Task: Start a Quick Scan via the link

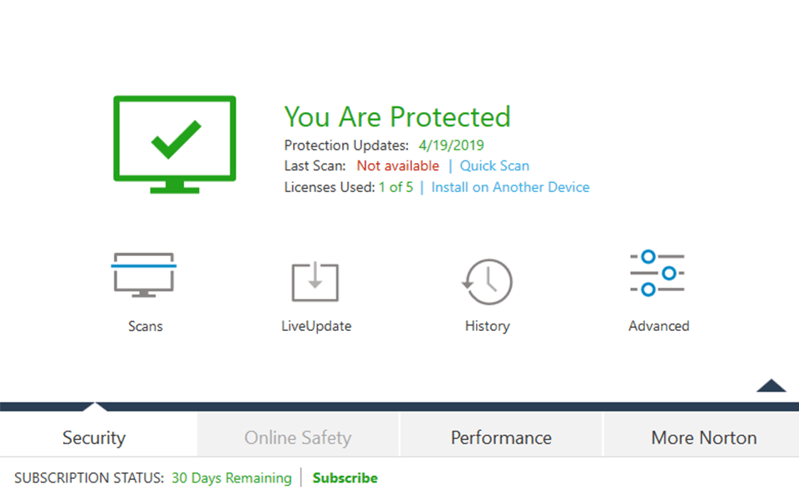Action: click(494, 166)
